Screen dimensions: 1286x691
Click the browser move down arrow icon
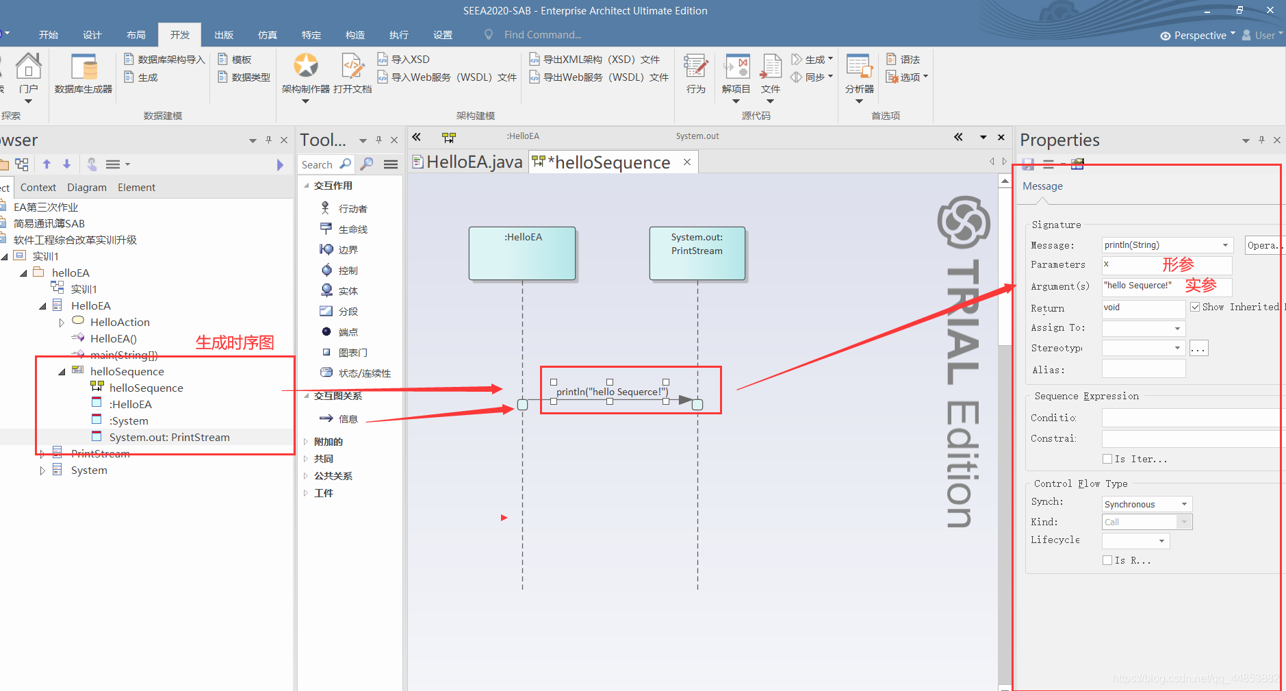pyautogui.click(x=66, y=164)
